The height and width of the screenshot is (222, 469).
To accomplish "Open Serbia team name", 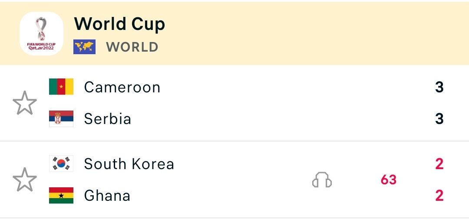I will pyautogui.click(x=107, y=119).
